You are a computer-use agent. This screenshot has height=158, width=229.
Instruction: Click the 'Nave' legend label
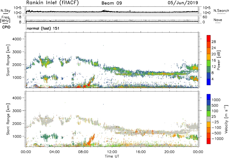pos(218,20)
